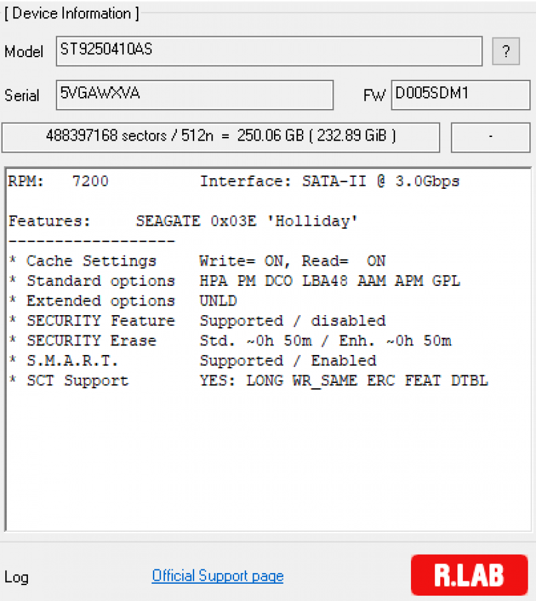Click the Extended options UNLD row
This screenshot has width=536, height=601.
(123, 301)
